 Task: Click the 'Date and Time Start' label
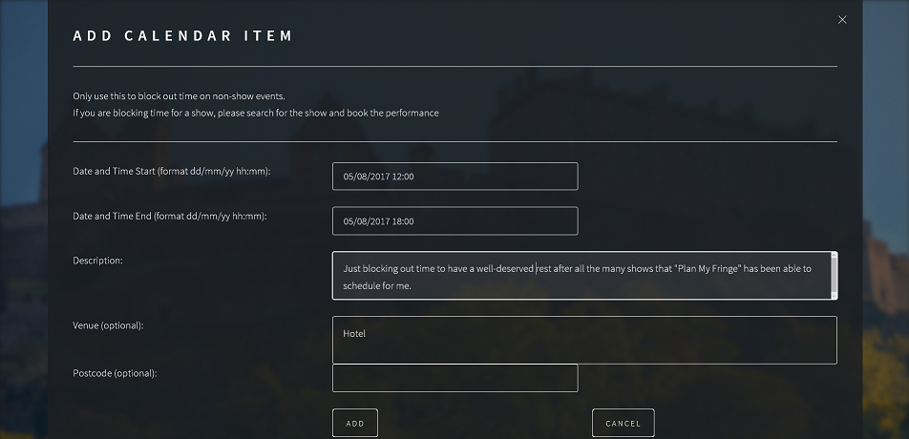pos(172,172)
